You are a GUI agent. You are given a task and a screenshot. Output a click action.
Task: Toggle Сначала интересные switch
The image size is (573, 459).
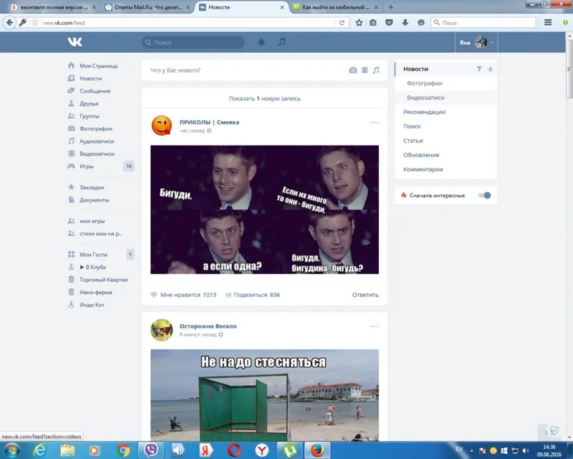tap(485, 196)
